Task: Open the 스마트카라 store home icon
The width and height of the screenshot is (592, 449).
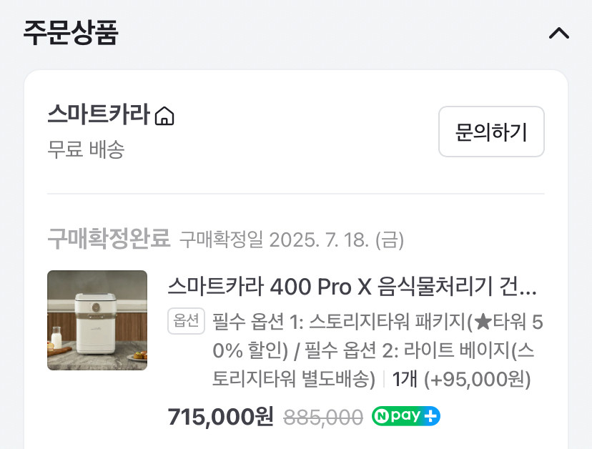Action: [x=164, y=116]
